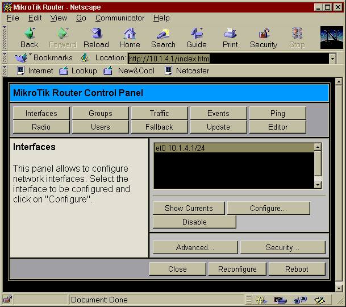
Task: Open the Editor panel
Action: [x=278, y=127]
